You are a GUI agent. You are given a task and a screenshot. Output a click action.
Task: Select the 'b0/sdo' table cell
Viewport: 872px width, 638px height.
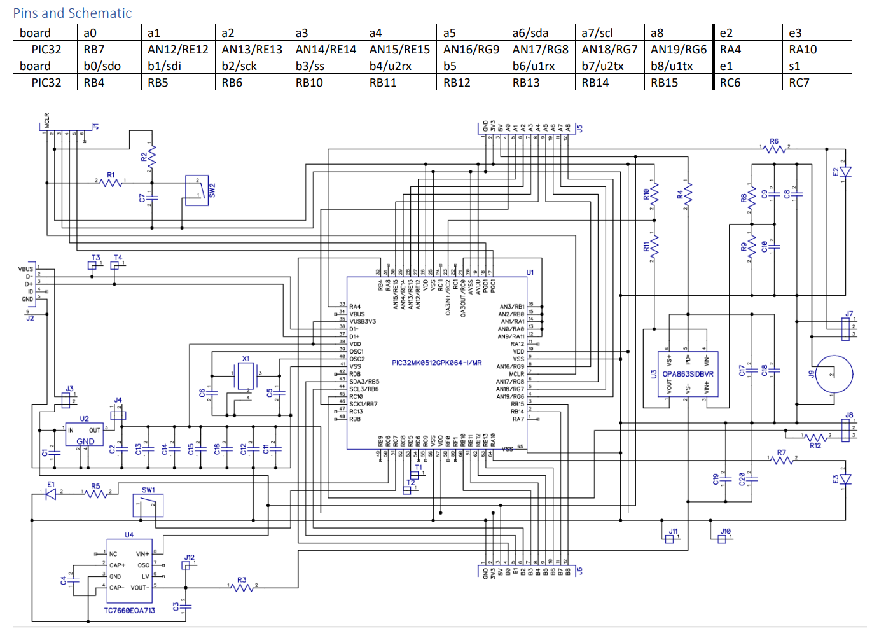tap(109, 66)
